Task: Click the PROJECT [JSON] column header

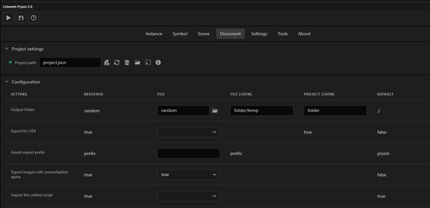Action: (x=319, y=94)
